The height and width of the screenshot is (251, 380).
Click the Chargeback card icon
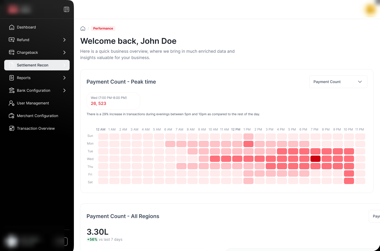[x=12, y=52]
